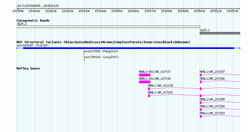Click the red esv1790143 loss marker

pos(84,60)
